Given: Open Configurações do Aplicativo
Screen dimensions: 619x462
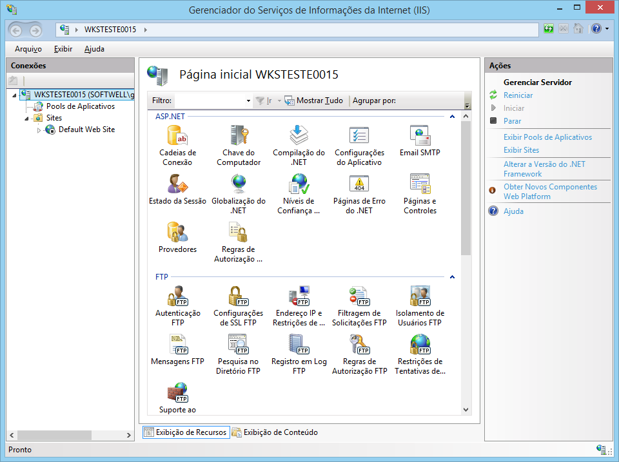Looking at the screenshot, I should click(x=359, y=135).
